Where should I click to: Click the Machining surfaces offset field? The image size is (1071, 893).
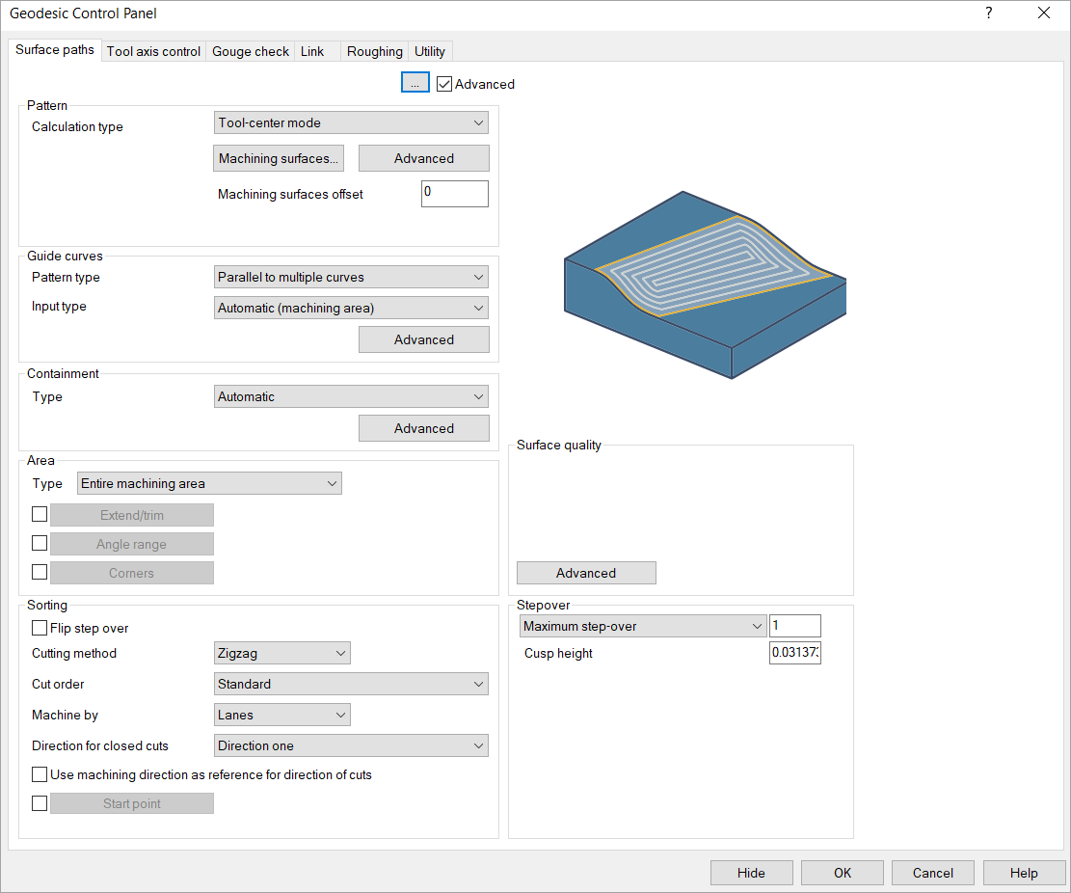coord(454,194)
